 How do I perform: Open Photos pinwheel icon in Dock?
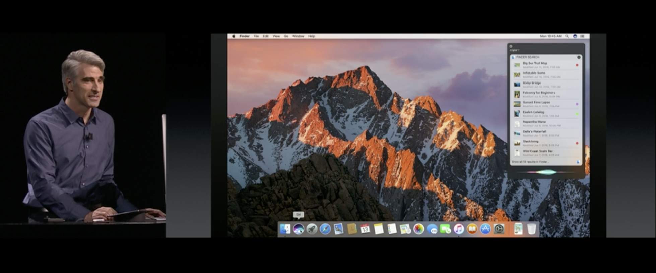click(x=419, y=229)
